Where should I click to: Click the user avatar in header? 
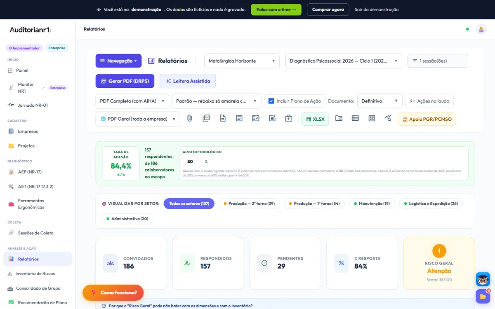click(481, 29)
